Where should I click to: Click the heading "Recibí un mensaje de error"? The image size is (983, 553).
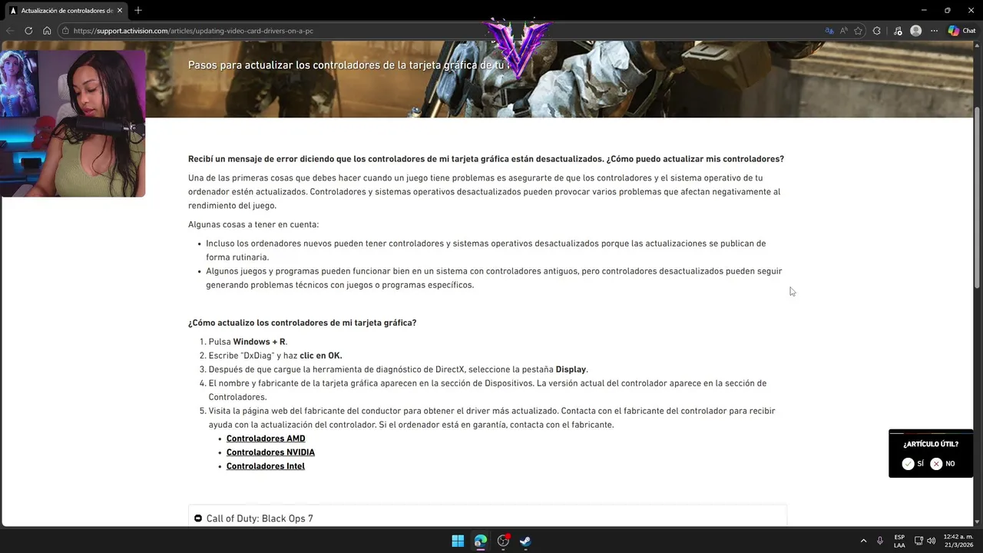click(486, 159)
